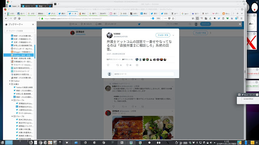Switch to the Wikipedia W tab
This screenshot has height=145, width=259.
point(195,13)
